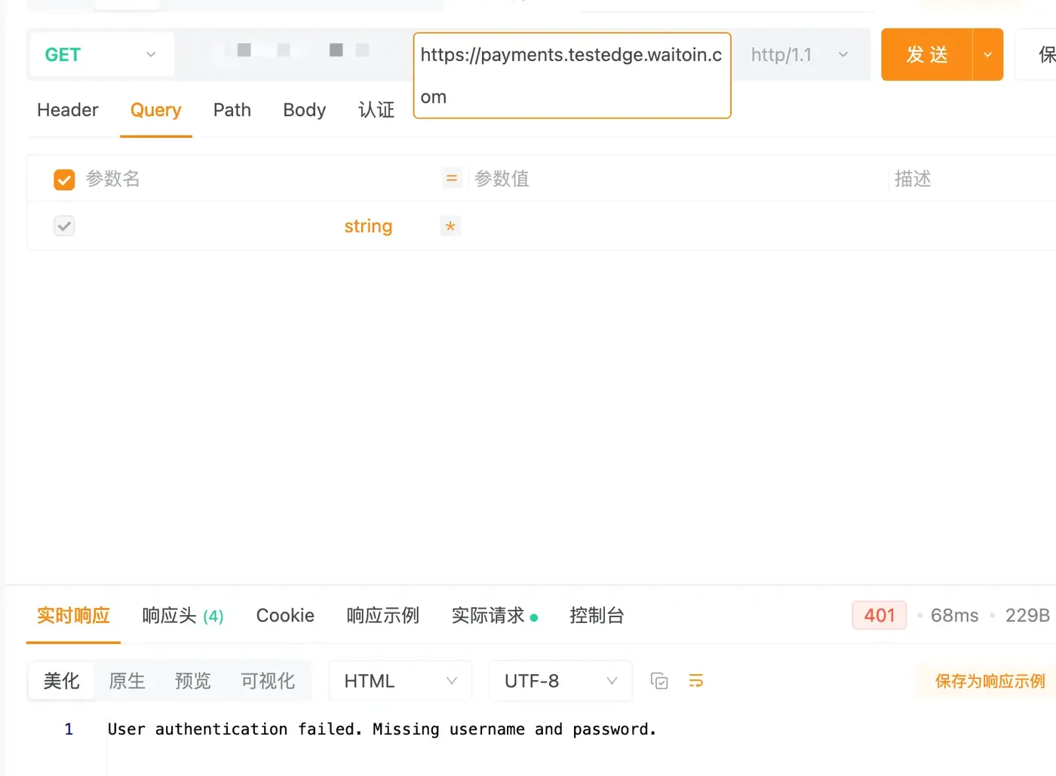The height and width of the screenshot is (776, 1056).
Task: Click line number 1 in response
Action: 69,730
